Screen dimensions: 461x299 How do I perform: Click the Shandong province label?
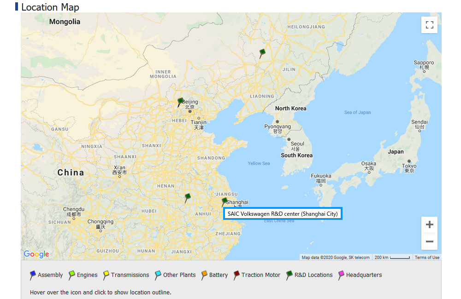(x=211, y=158)
